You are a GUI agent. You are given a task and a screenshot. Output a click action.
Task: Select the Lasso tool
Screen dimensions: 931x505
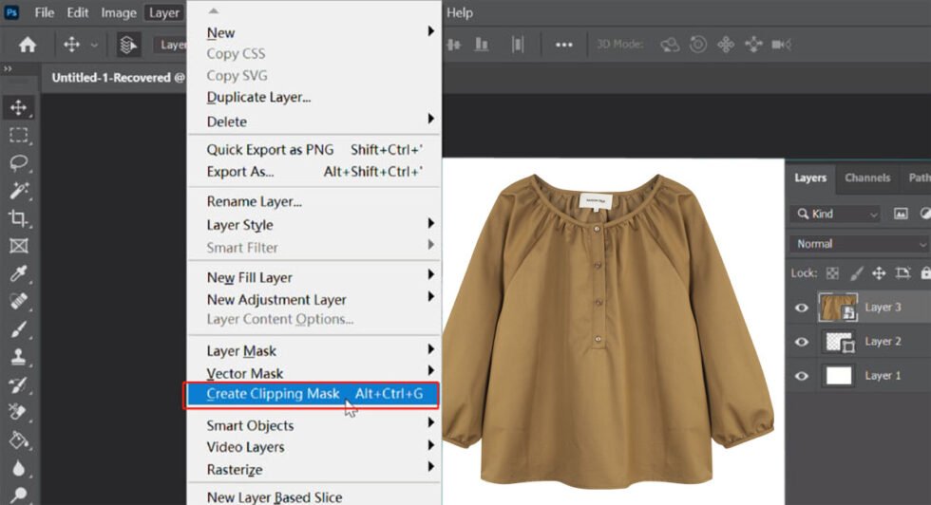tap(18, 162)
